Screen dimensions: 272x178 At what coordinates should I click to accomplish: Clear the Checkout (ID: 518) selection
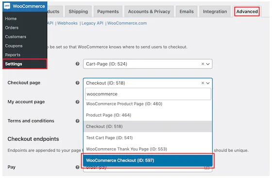(203, 83)
